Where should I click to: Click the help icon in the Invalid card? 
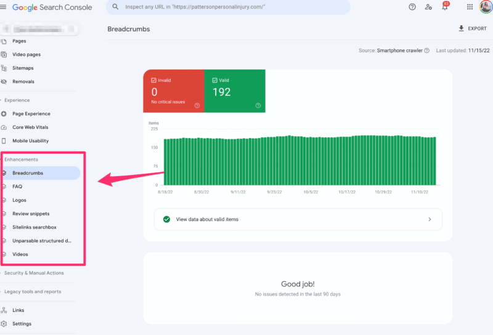point(197,105)
